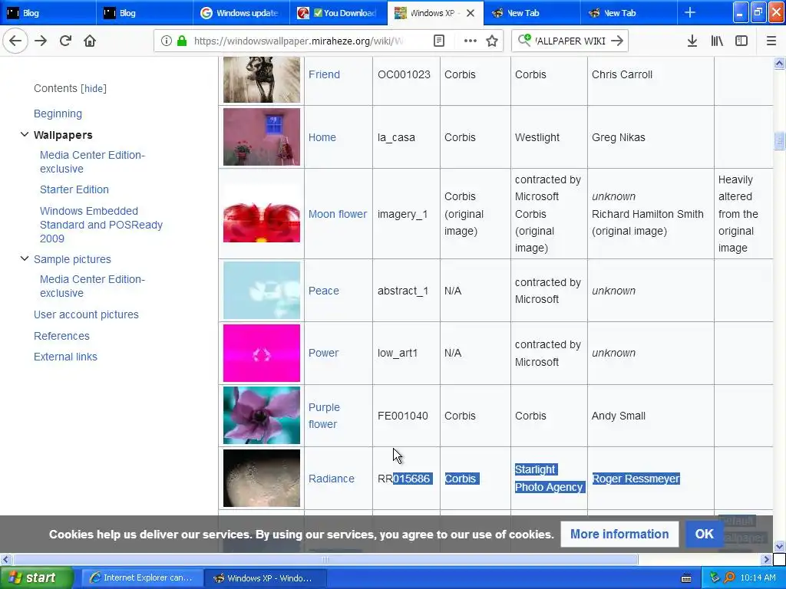Click the orange magnifier tray icon
Viewport: 786px width, 589px height.
tap(729, 577)
